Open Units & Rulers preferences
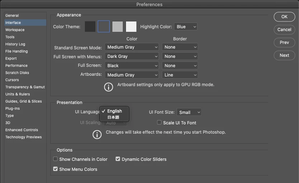This screenshot has width=299, height=183. (25, 94)
